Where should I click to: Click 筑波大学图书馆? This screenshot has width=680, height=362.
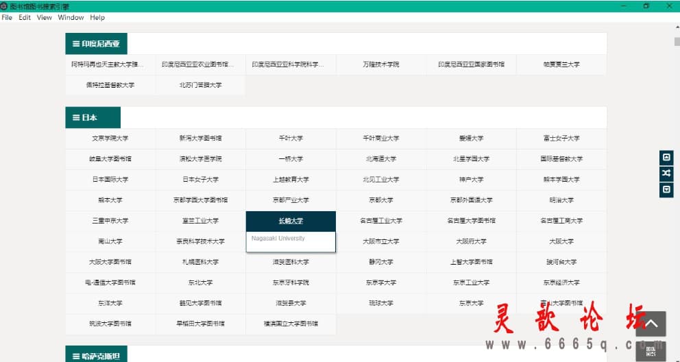[110, 324]
